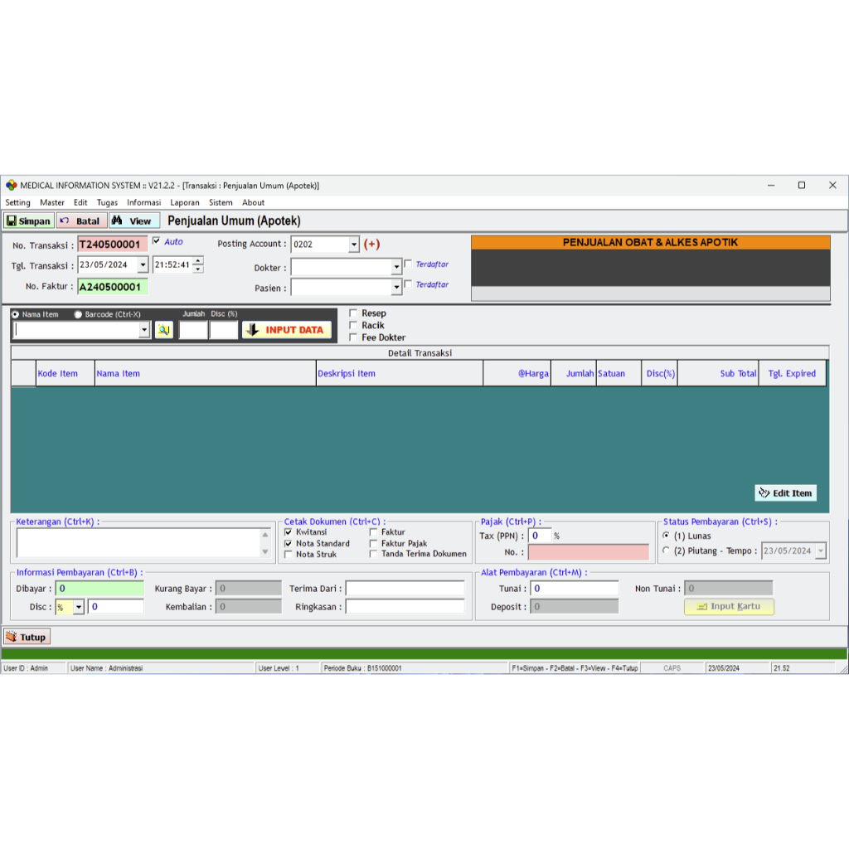Decrease transaction time with down spinner
The width and height of the screenshot is (849, 849).
[x=198, y=269]
